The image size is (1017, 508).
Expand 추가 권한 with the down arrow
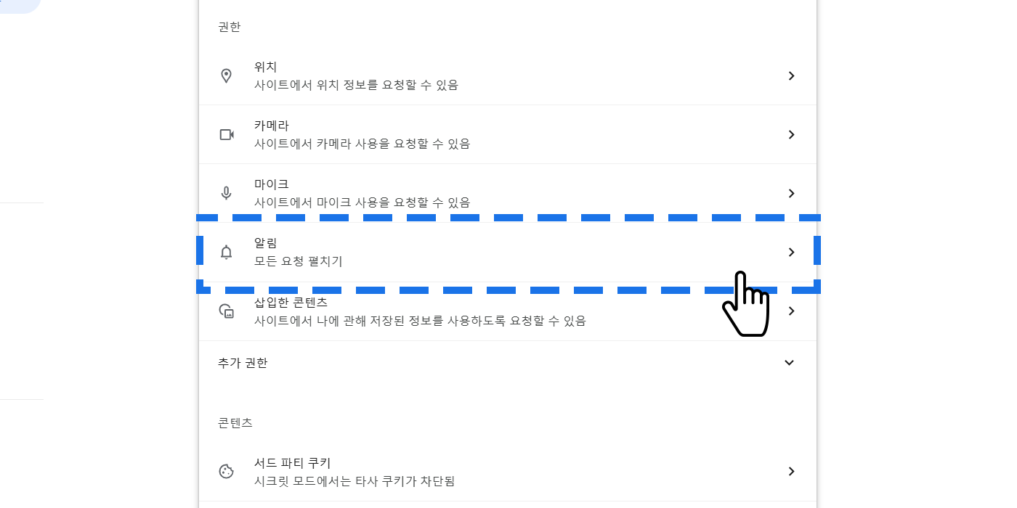point(790,363)
